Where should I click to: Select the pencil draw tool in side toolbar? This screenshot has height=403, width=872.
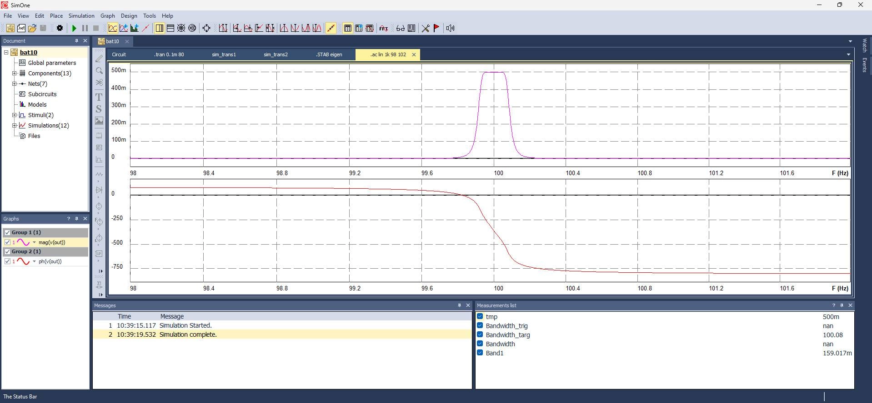pos(99,59)
